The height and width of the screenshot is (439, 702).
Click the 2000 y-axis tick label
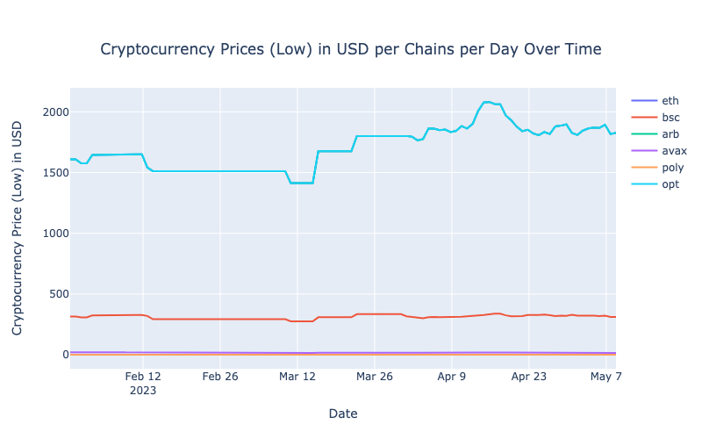[x=55, y=112]
